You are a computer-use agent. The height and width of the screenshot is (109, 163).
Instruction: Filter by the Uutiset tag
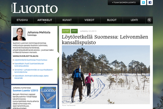[x=66, y=31]
